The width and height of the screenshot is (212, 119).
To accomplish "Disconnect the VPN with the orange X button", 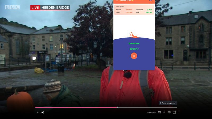I will tap(134, 56).
